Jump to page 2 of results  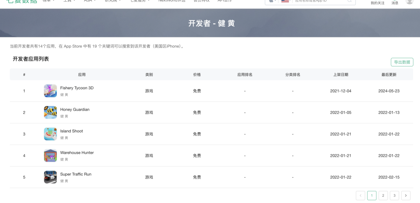point(383,196)
